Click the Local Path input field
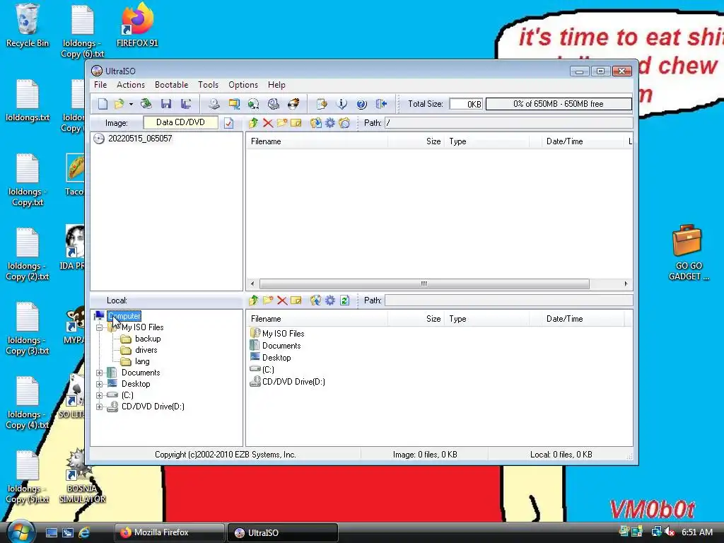 point(508,300)
